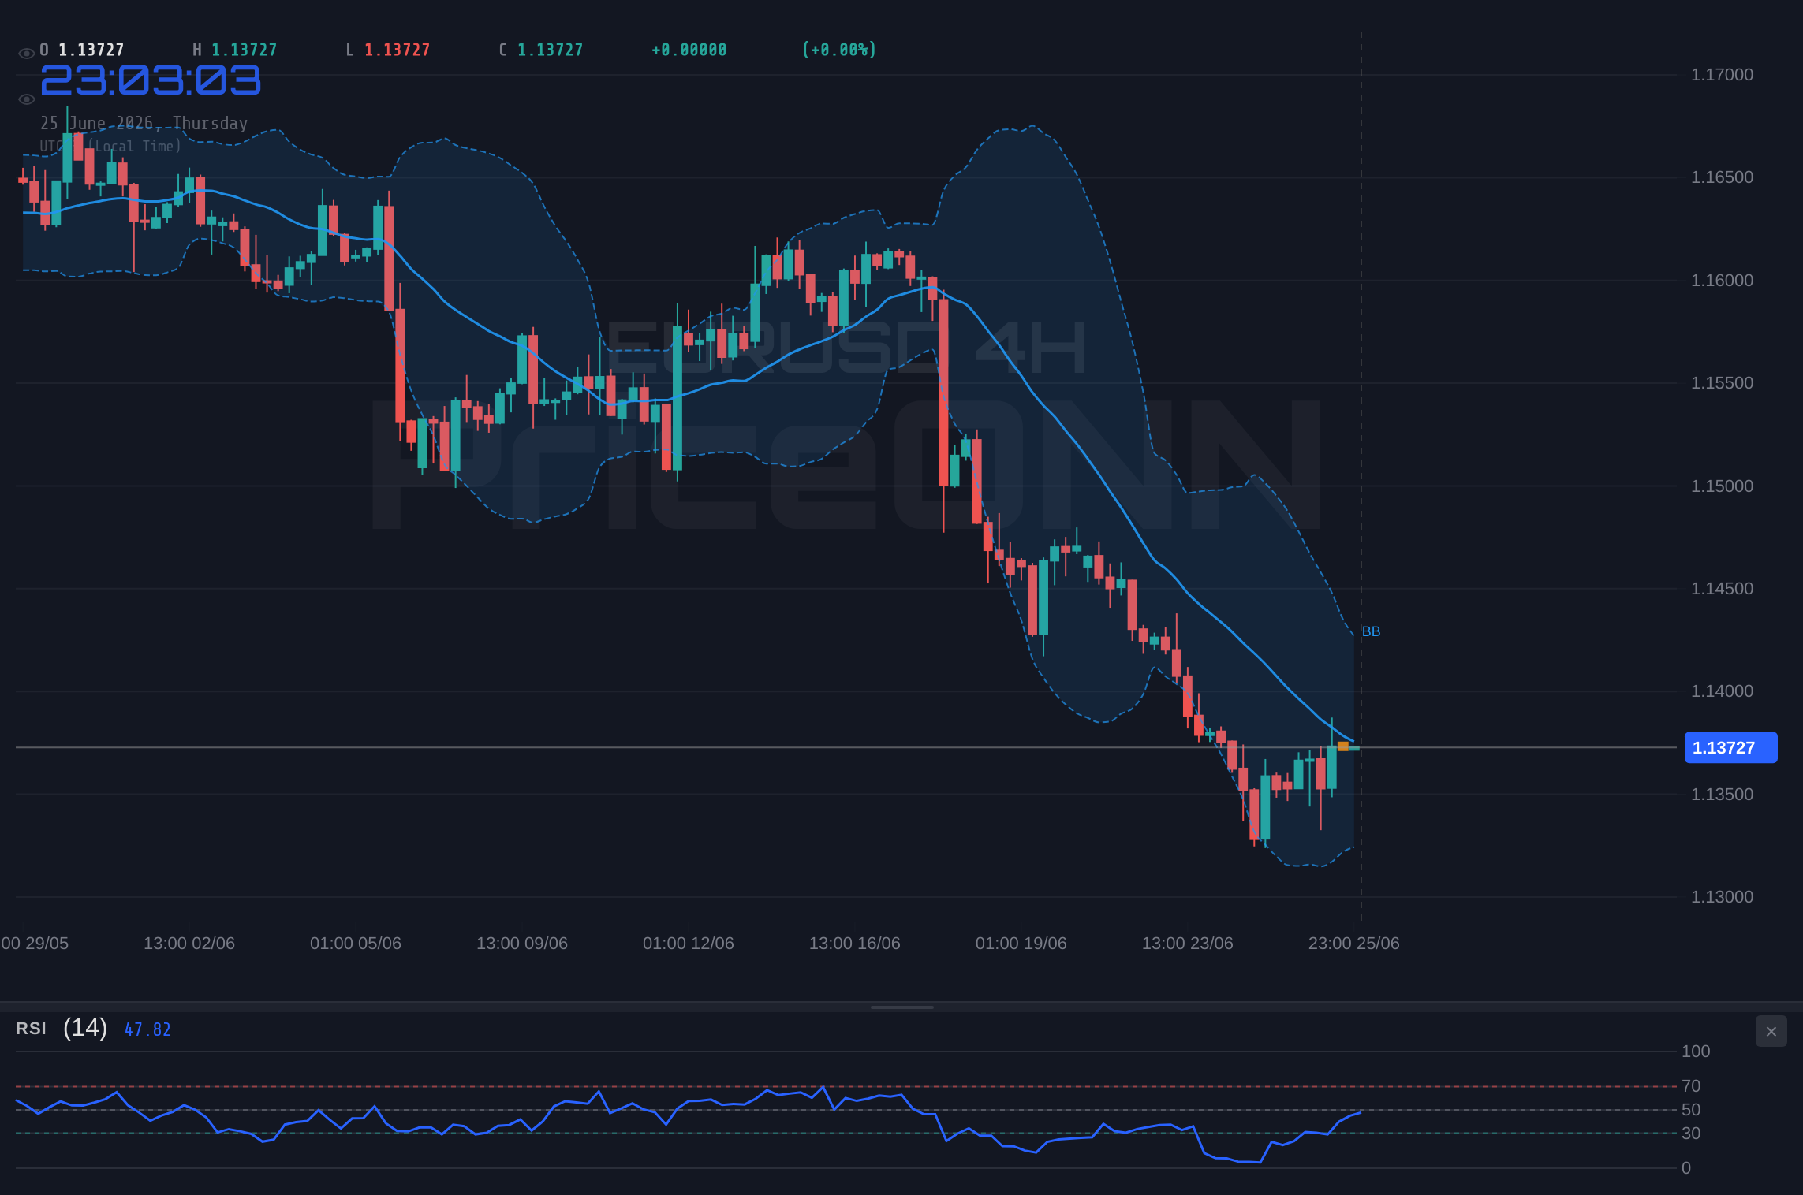Click the RSI overbought level 70

[x=1691, y=1086]
